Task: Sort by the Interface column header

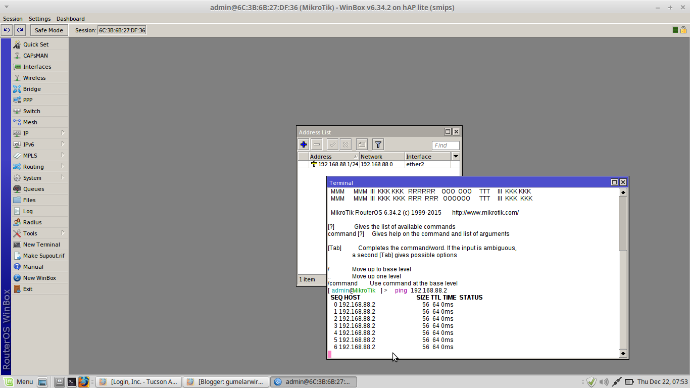Action: point(428,157)
